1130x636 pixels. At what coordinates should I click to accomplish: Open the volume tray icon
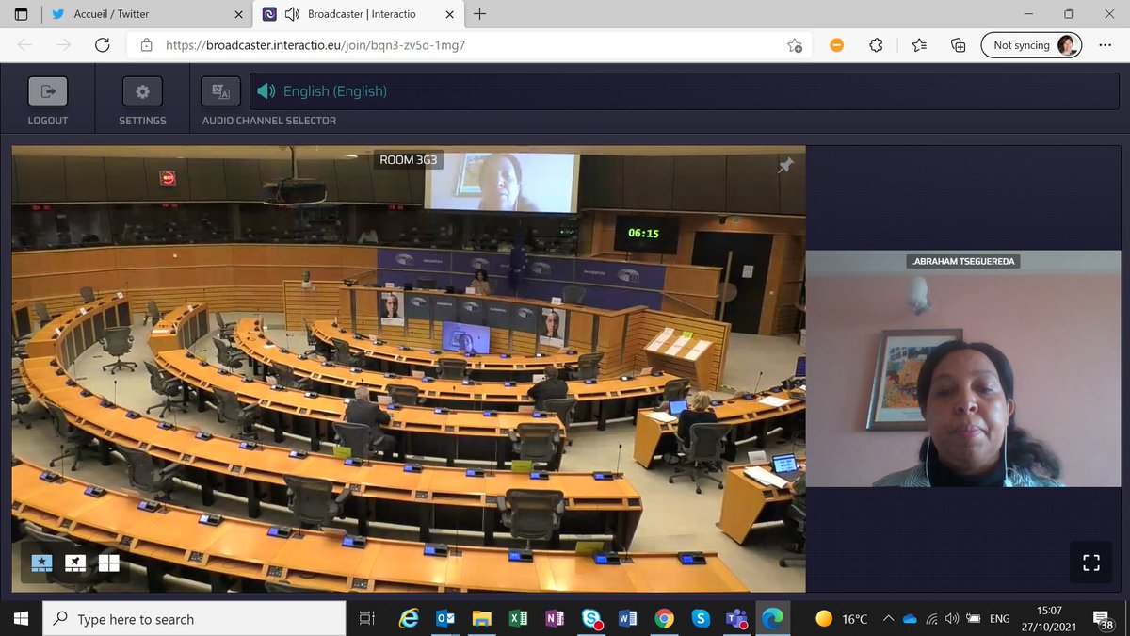pyautogui.click(x=952, y=619)
